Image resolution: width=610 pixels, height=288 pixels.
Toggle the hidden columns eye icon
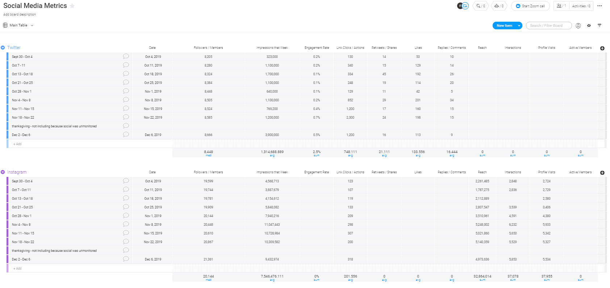(x=589, y=26)
